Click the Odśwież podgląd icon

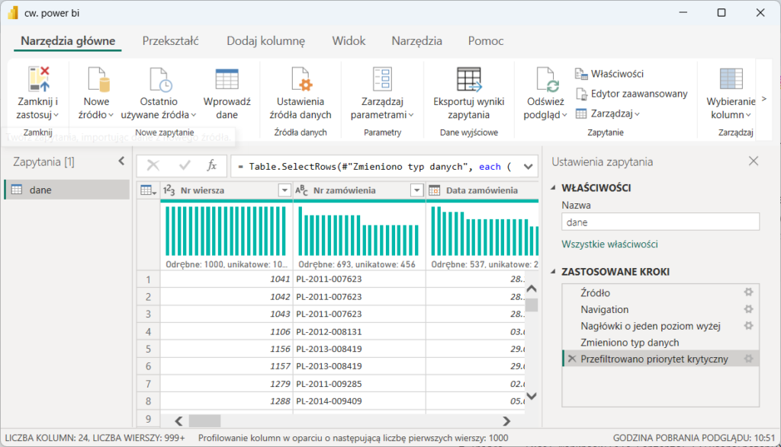pos(547,79)
